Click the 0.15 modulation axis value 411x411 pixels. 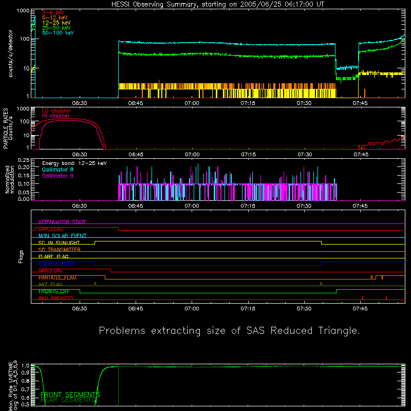point(24,175)
